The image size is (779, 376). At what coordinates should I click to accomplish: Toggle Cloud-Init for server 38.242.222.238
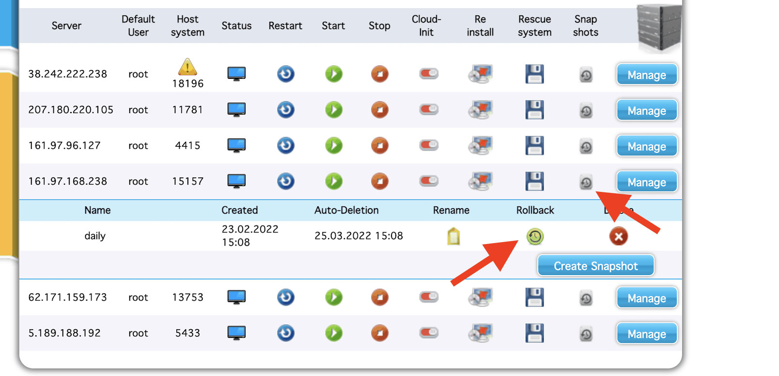[x=428, y=74]
